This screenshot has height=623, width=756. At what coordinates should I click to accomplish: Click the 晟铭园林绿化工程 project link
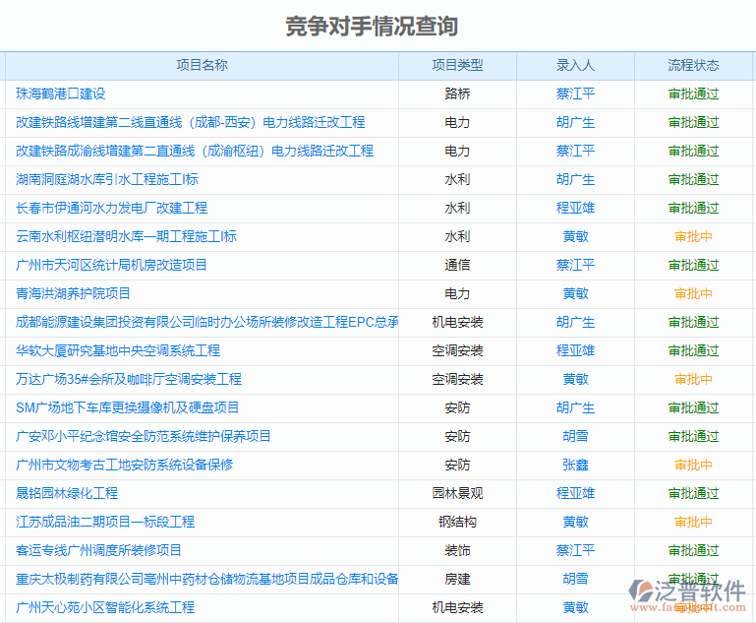pos(67,494)
